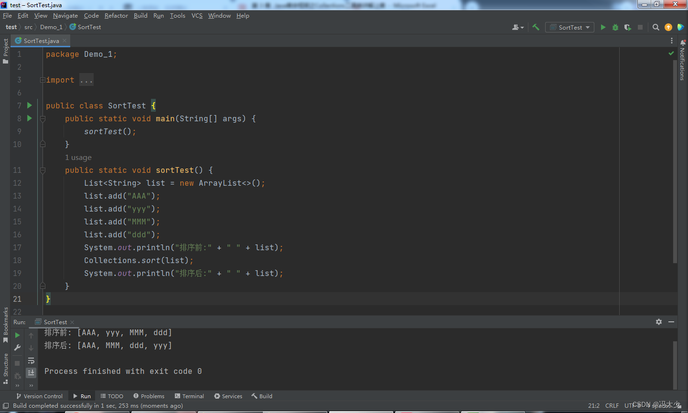
Task: Open the Refactor menu
Action: click(116, 16)
